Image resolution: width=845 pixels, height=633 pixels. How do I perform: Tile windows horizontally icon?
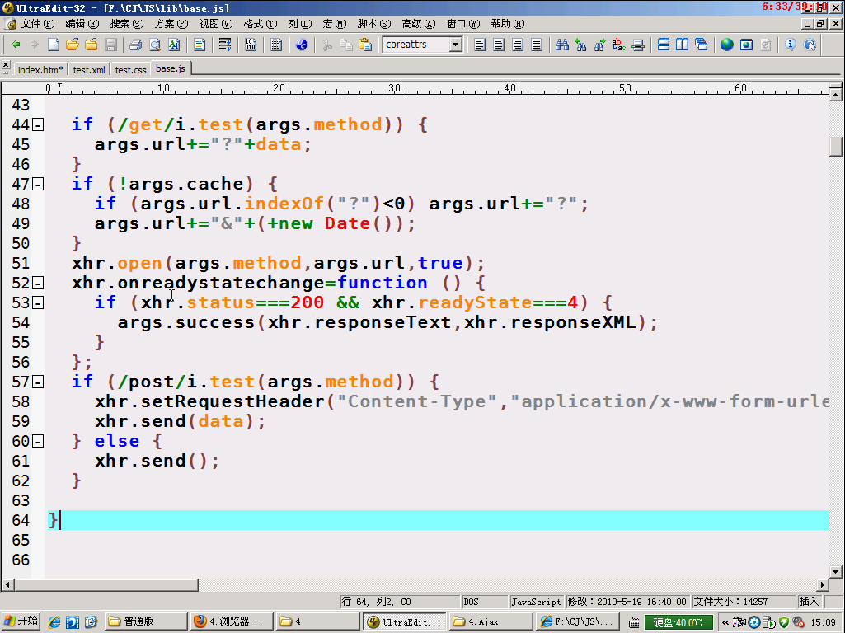point(664,45)
